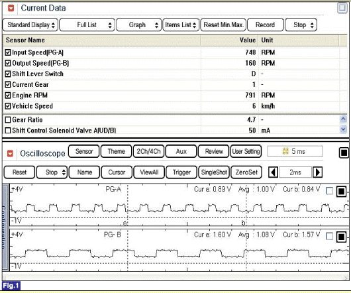Collapse the Oscilloscope panel red arrow icon

pyautogui.click(x=11, y=154)
